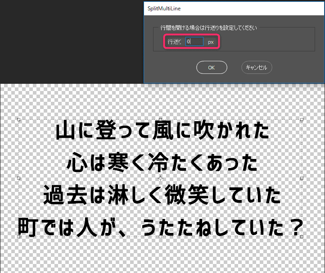Click the 行送り field label
325x273 pixels.
(175, 42)
